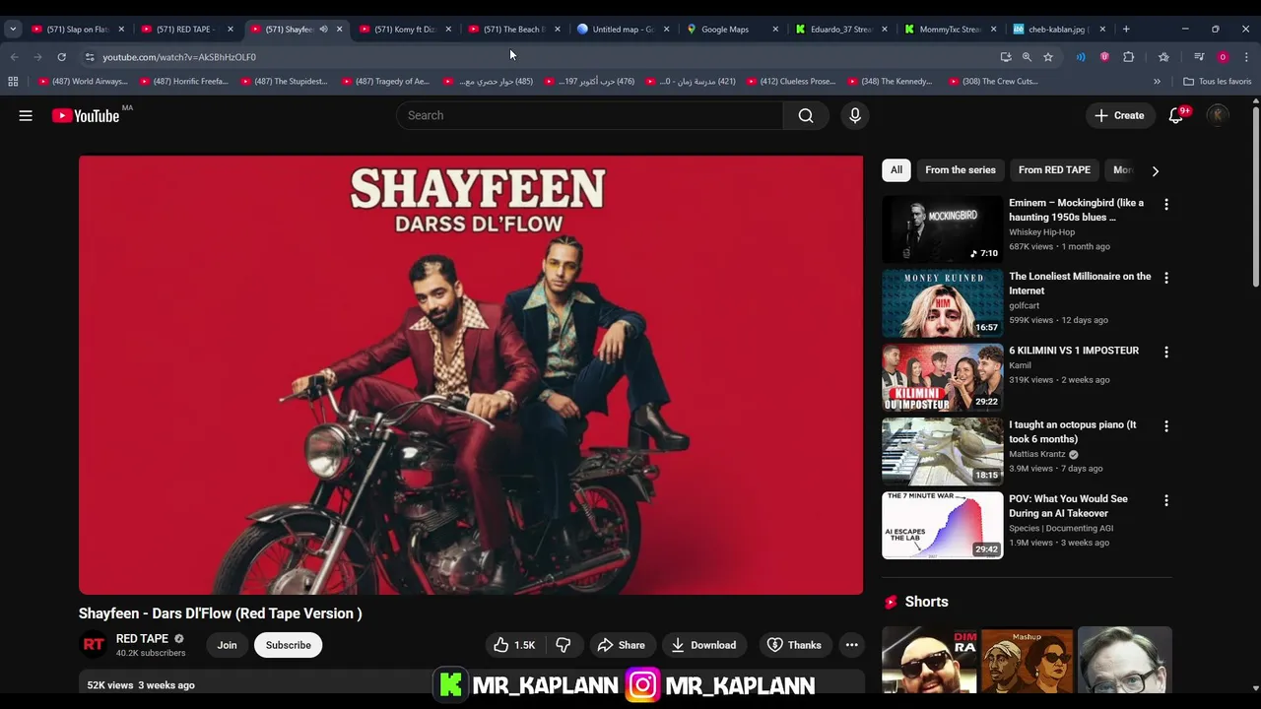Go to the YouTube home logo
Screen dimensions: 1261x709
pyautogui.click(x=87, y=115)
